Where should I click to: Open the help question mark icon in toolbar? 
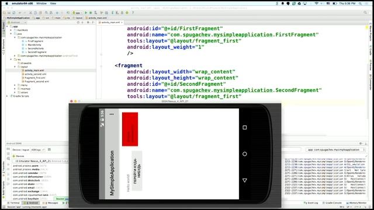133,13
